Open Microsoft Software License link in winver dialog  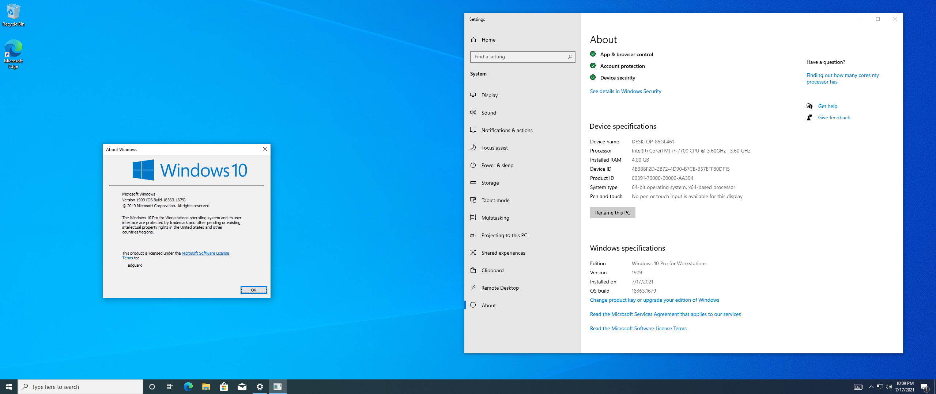205,253
